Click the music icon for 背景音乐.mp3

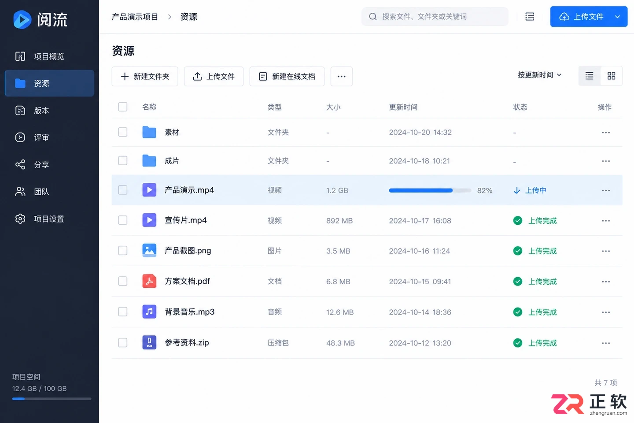click(x=149, y=312)
